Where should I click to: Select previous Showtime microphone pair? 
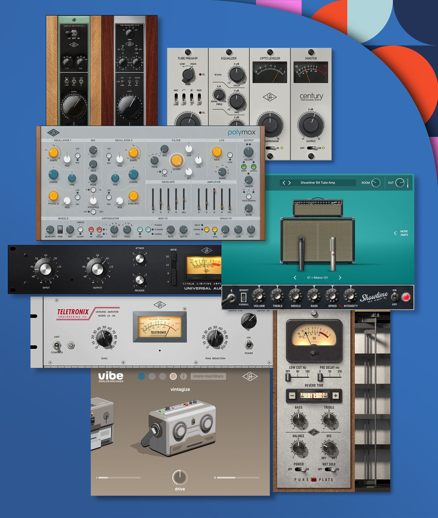tap(295, 278)
